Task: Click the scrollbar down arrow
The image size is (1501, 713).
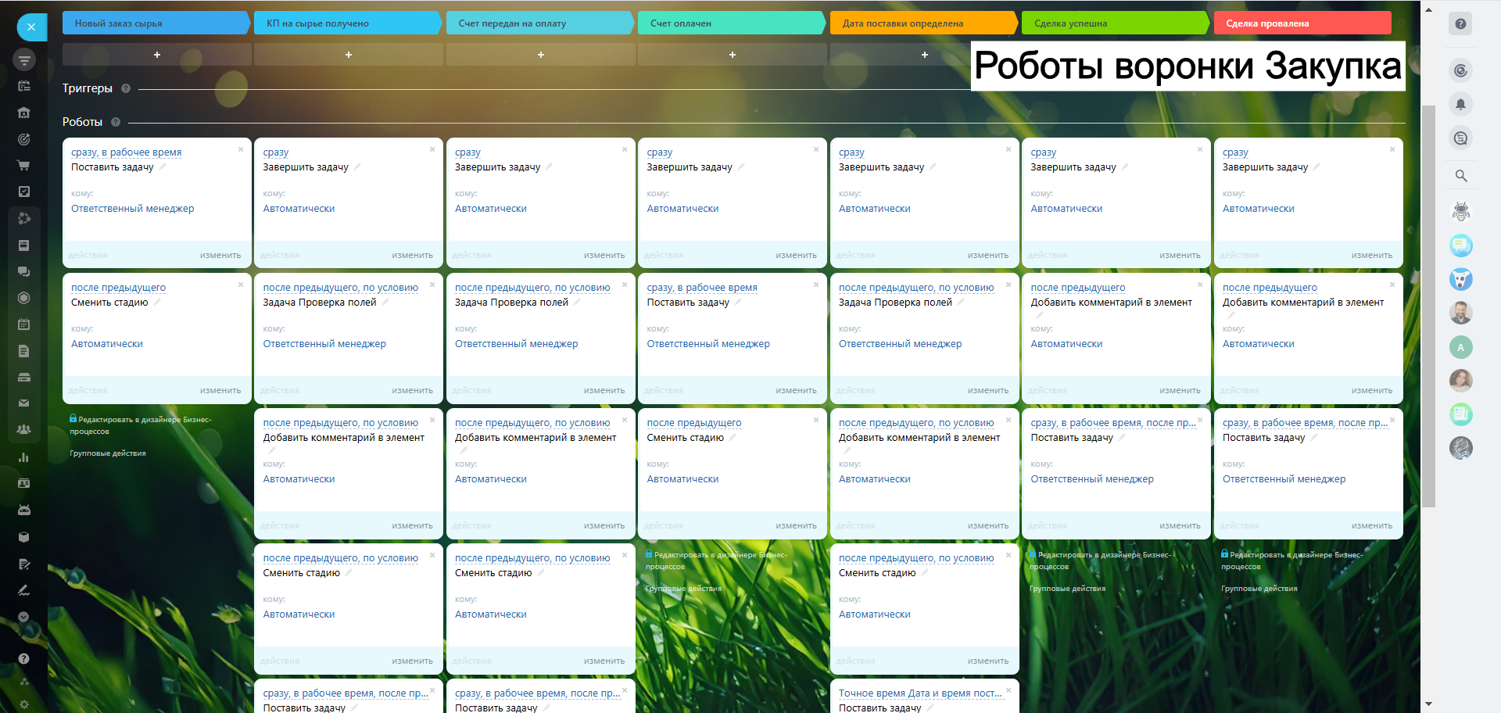Action: tap(1428, 704)
